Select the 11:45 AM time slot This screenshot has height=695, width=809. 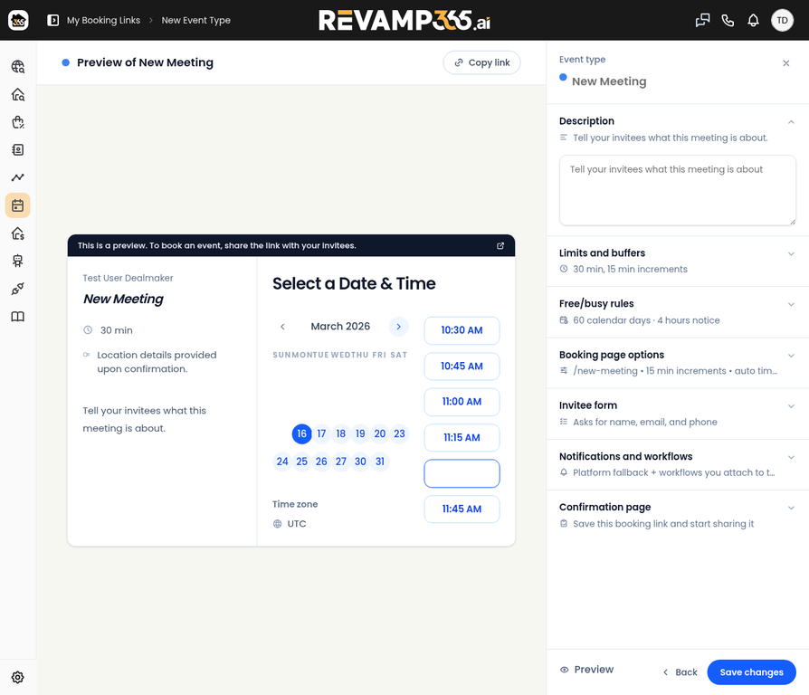462,509
